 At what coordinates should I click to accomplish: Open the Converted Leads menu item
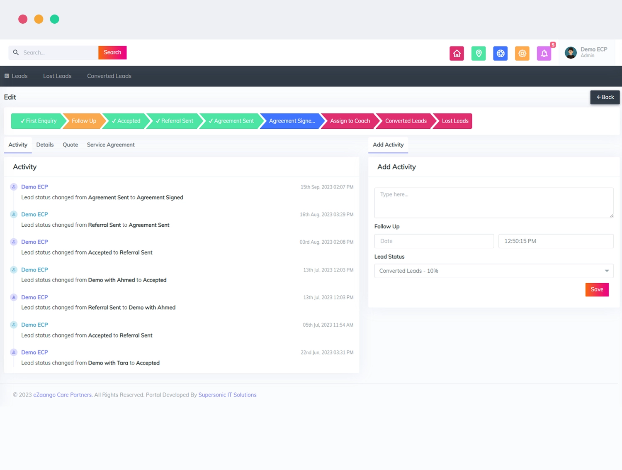[x=109, y=76]
